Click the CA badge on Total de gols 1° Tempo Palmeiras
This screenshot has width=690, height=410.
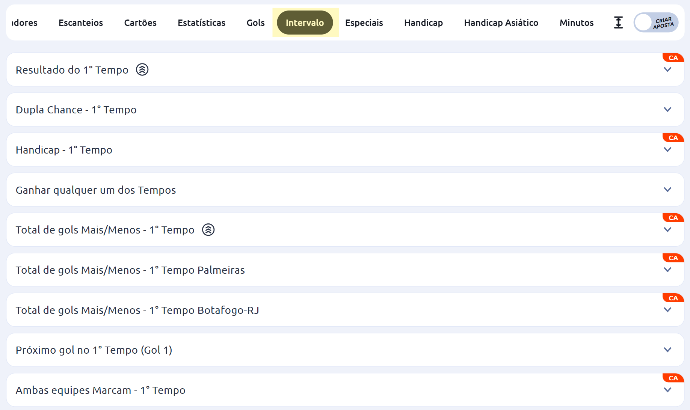673,258
